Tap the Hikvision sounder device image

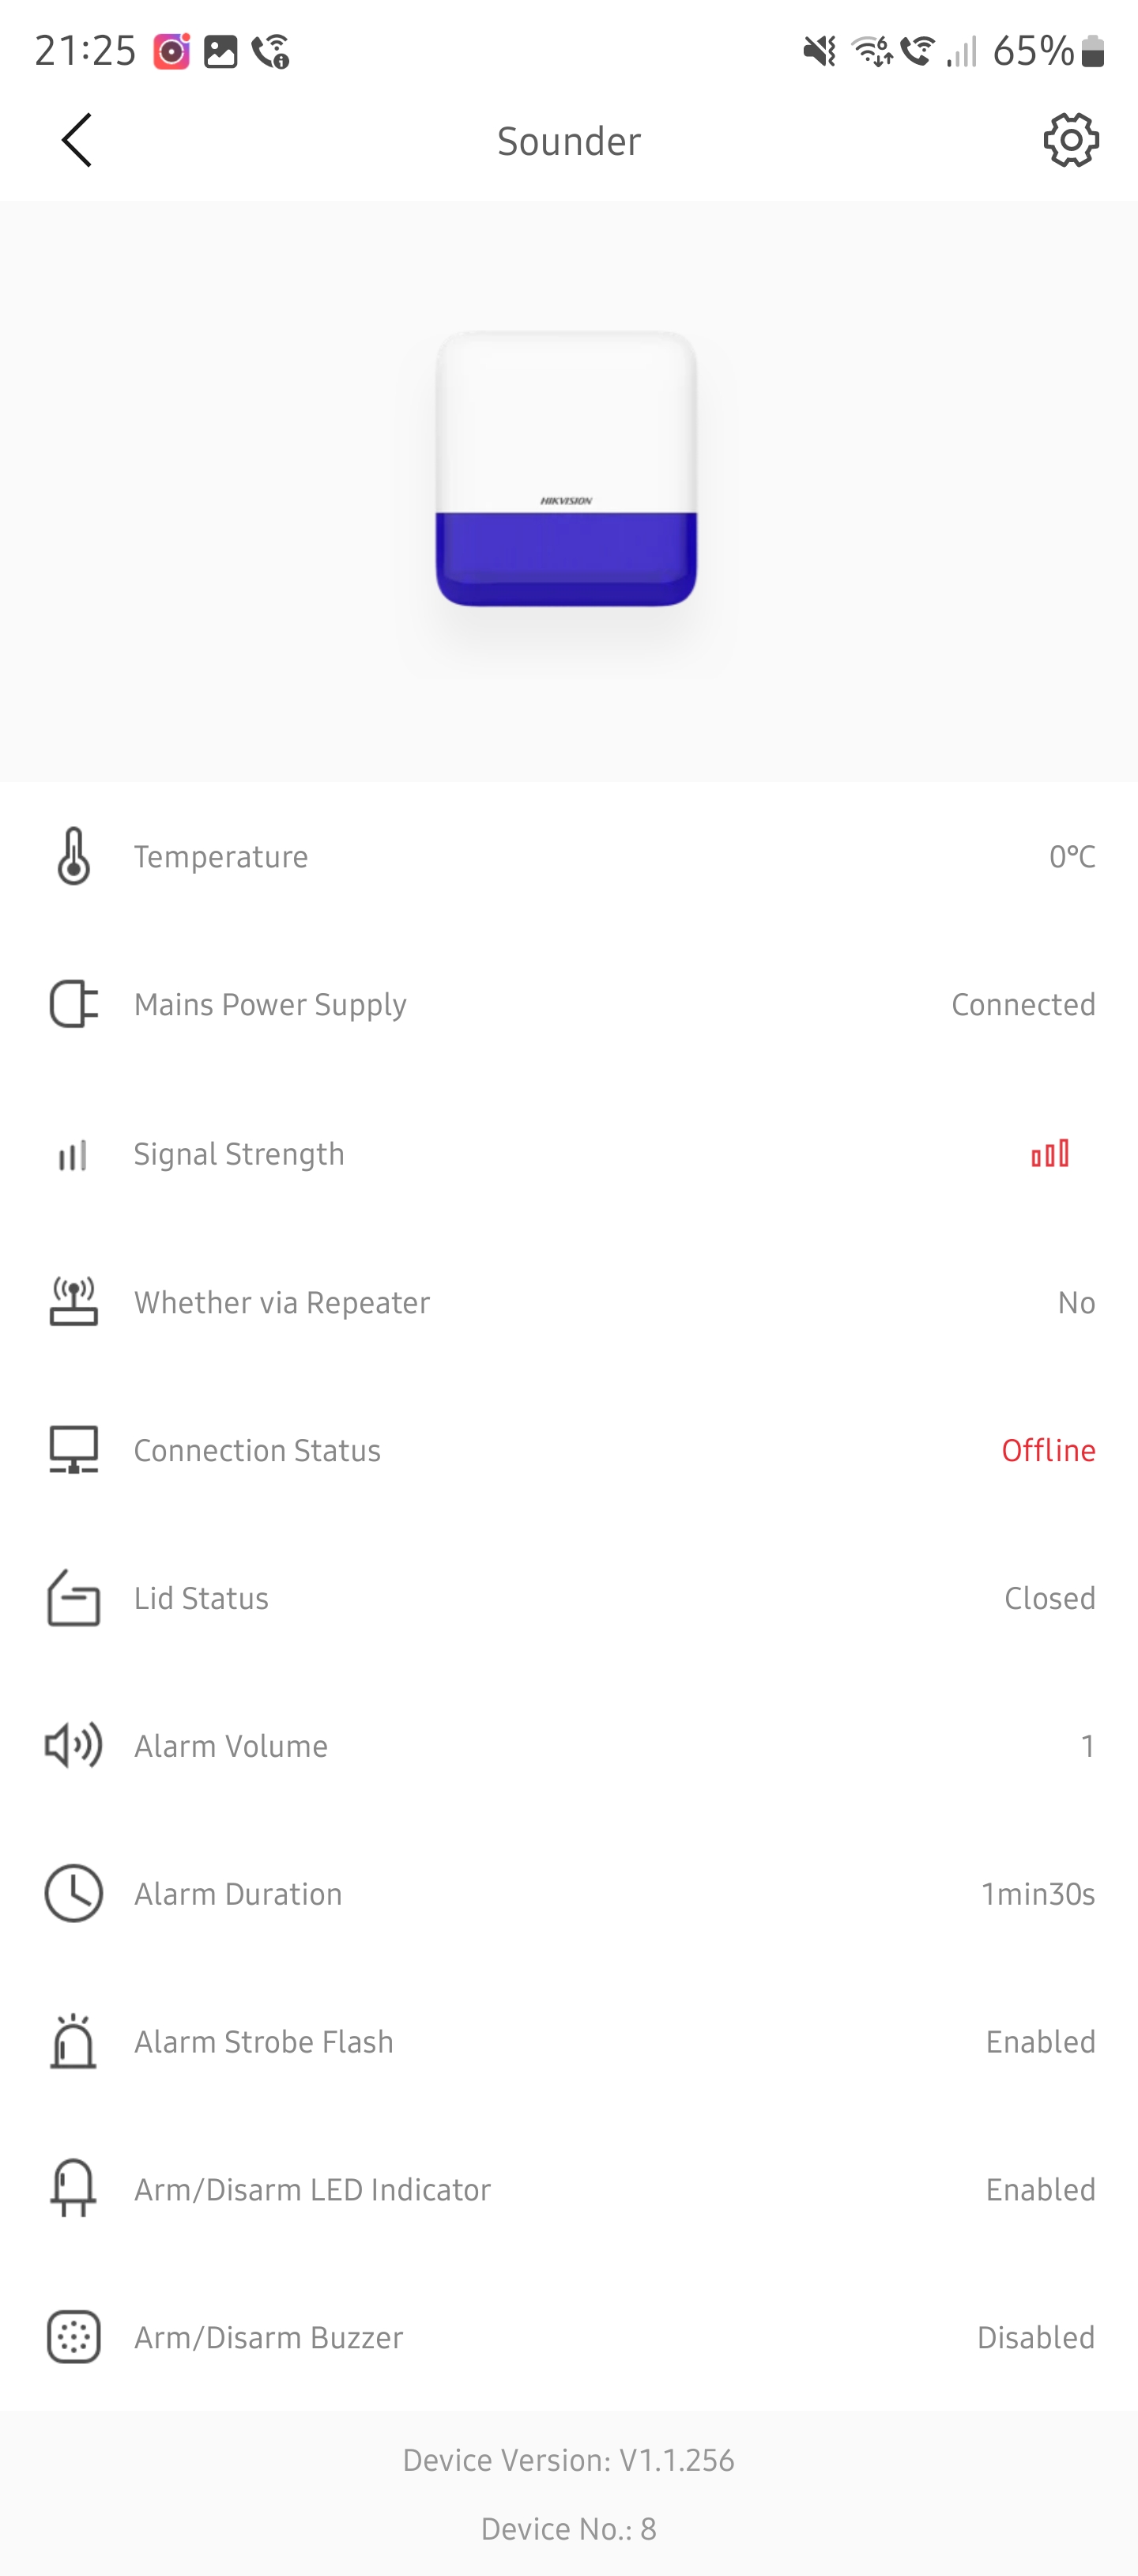567,469
